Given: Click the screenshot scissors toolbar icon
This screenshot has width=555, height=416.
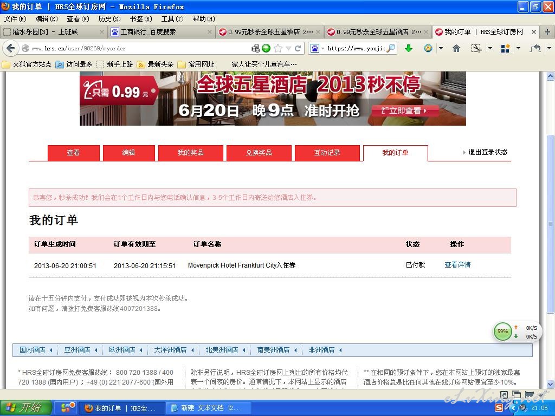Looking at the screenshot, I should 476,48.
